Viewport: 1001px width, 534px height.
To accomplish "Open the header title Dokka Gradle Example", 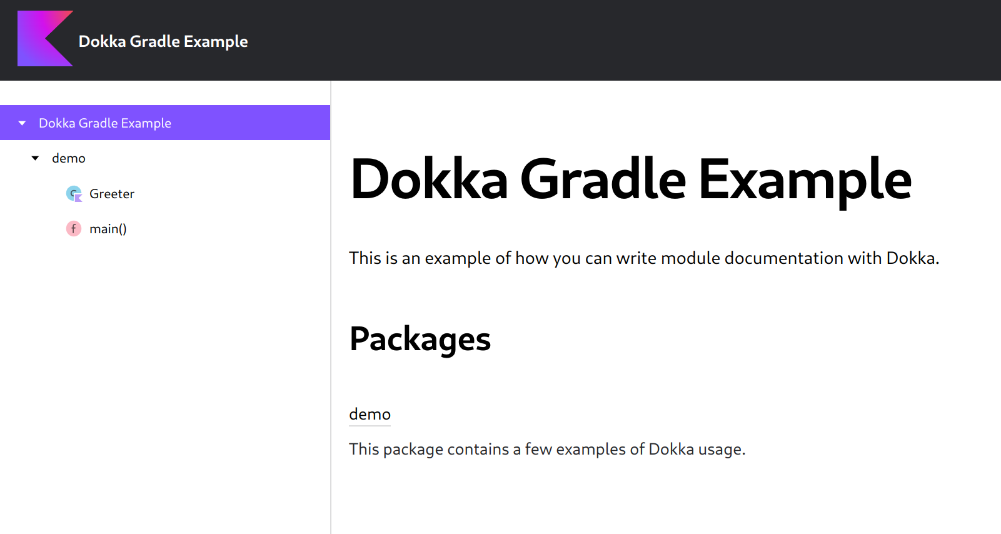I will [x=163, y=41].
